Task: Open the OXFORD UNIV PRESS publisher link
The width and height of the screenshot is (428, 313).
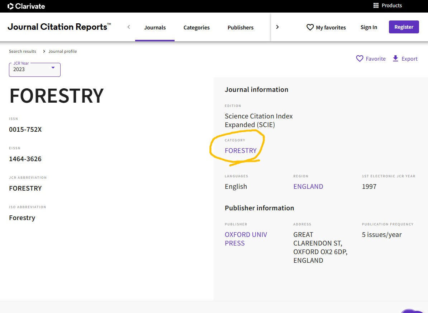Action: pyautogui.click(x=246, y=239)
